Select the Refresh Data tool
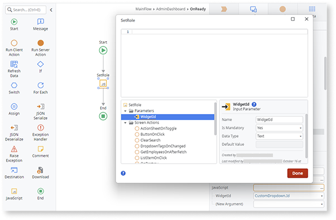 (x=14, y=69)
